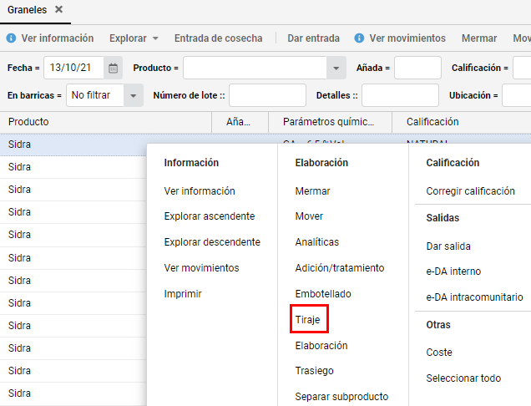Click the Añada filter input field

(x=417, y=69)
